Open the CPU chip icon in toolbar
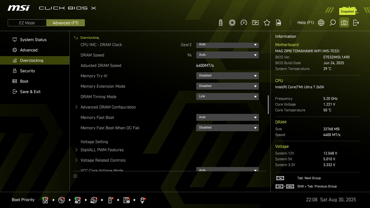Viewport: 370px width, 208px height. pyautogui.click(x=232, y=23)
